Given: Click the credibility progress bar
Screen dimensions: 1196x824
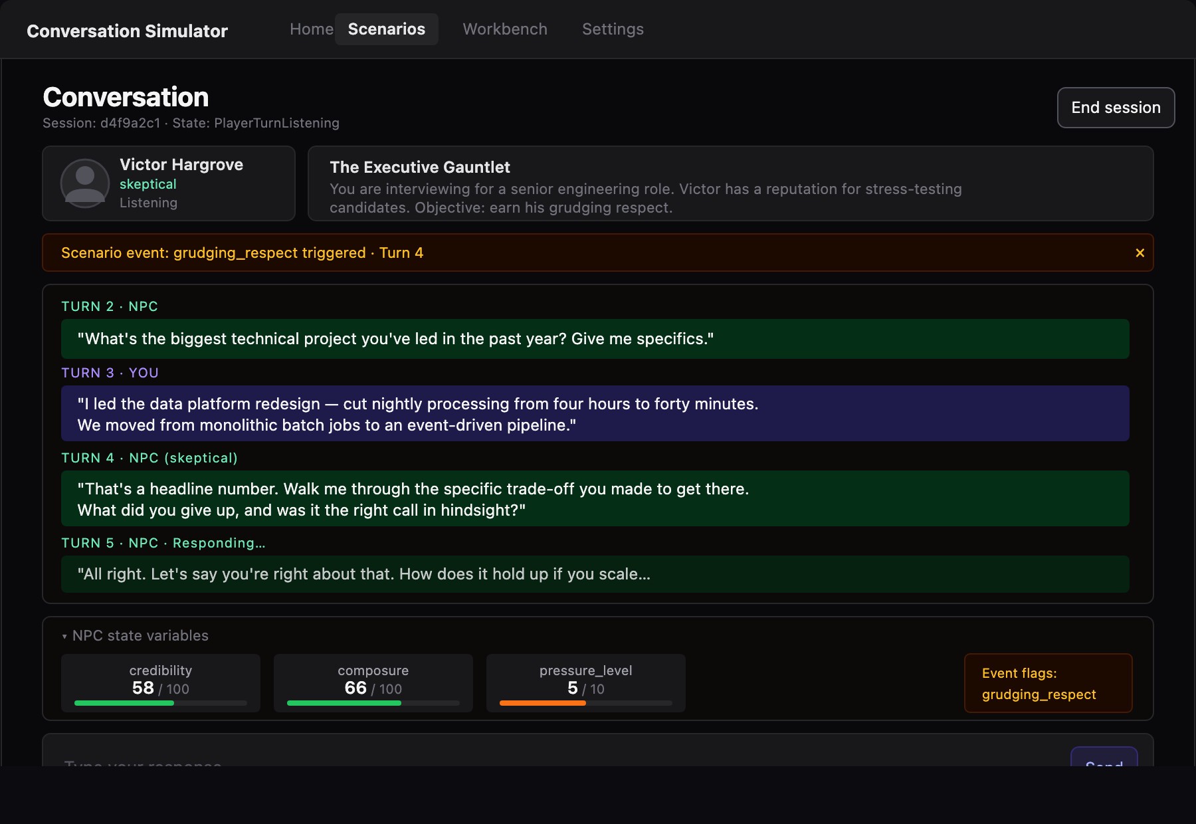Looking at the screenshot, I should click(161, 703).
